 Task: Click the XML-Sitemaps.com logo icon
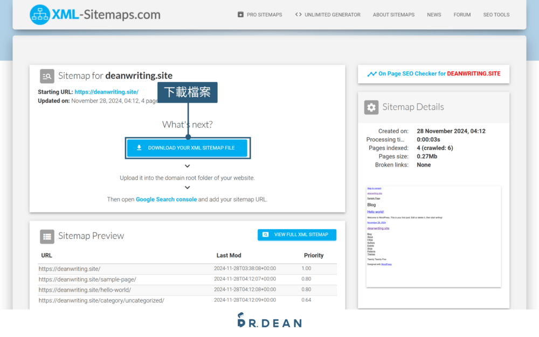point(40,15)
